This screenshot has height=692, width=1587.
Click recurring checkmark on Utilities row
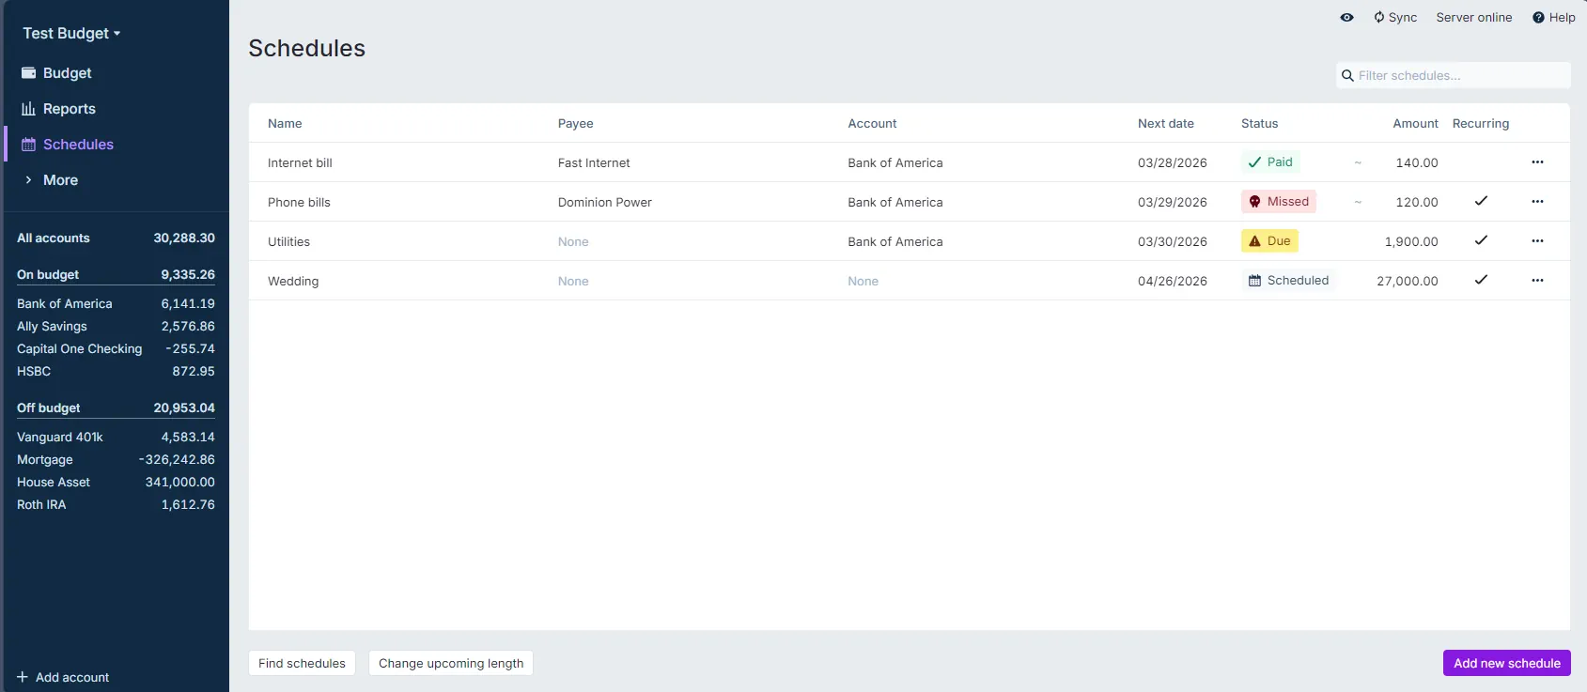(x=1481, y=241)
